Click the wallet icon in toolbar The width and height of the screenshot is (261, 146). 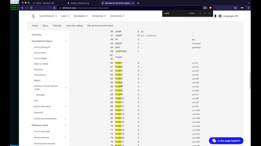pyautogui.click(x=242, y=8)
